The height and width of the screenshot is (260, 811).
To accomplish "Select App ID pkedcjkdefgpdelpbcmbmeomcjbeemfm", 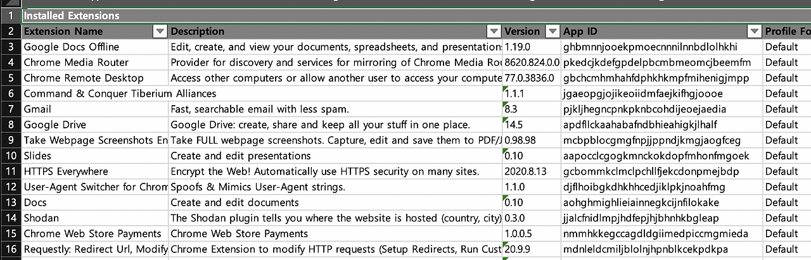I will click(662, 62).
